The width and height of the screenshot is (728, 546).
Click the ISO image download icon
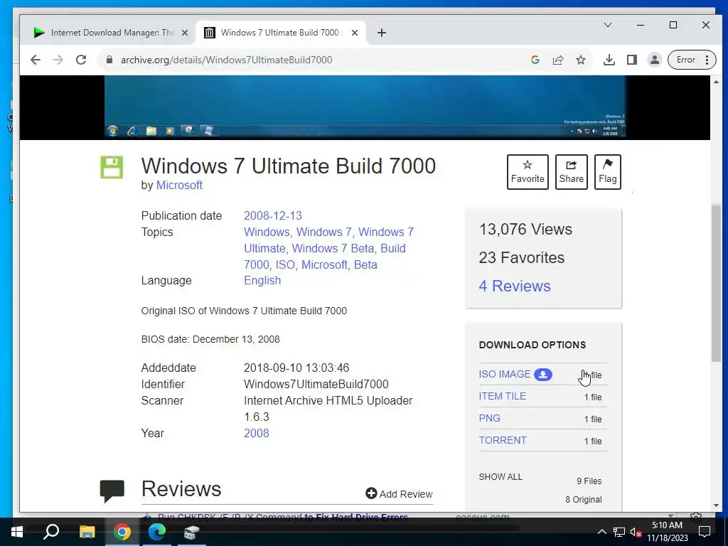point(542,374)
